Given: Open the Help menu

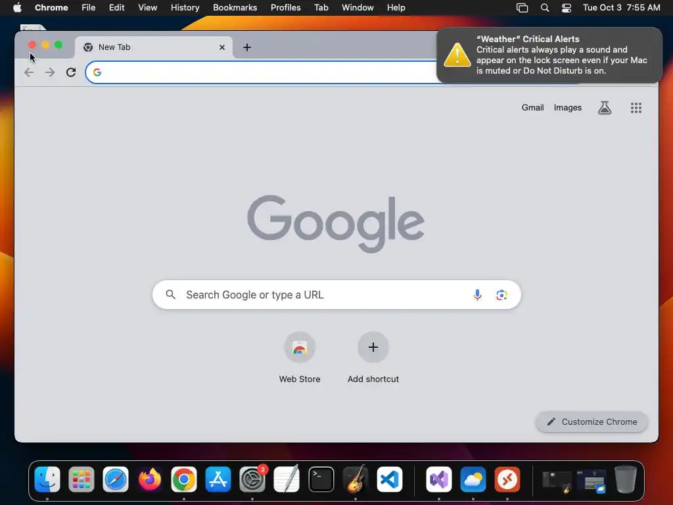Looking at the screenshot, I should click(x=396, y=8).
